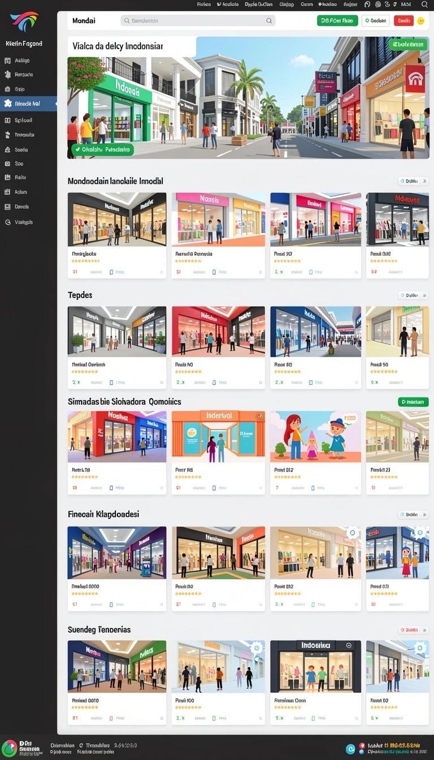Viewport: 434px width, 760px height.
Task: Click the magnifier icon in the top-right menu bar
Action: pos(424,4)
